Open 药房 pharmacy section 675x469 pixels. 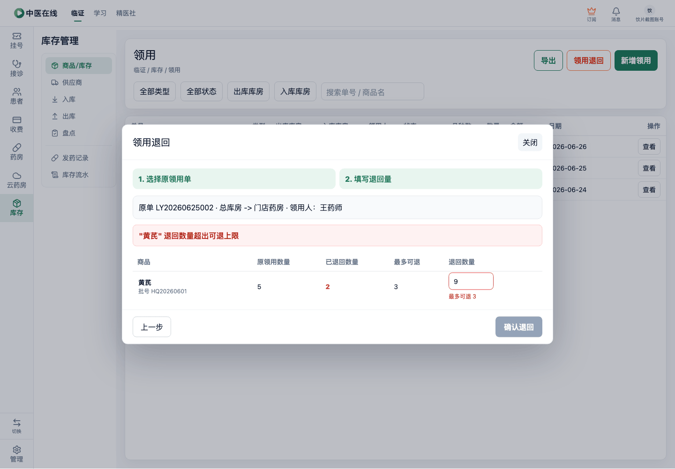(17, 152)
